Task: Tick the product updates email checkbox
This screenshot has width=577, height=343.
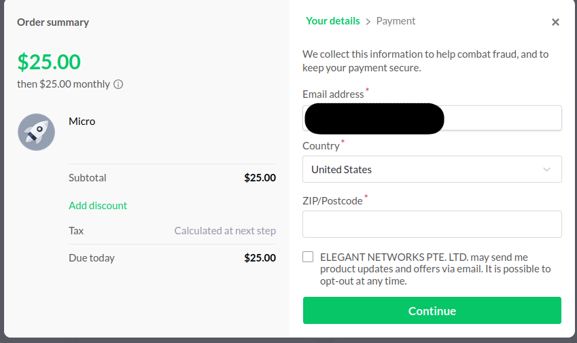Action: coord(309,257)
